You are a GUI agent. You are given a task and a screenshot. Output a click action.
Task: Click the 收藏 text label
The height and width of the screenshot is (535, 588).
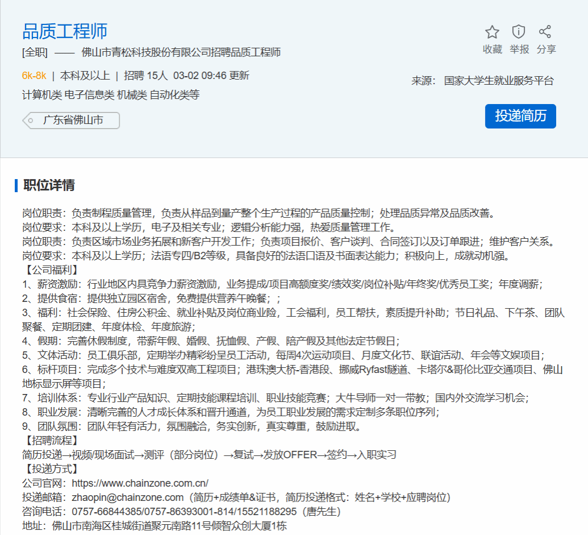[492, 49]
